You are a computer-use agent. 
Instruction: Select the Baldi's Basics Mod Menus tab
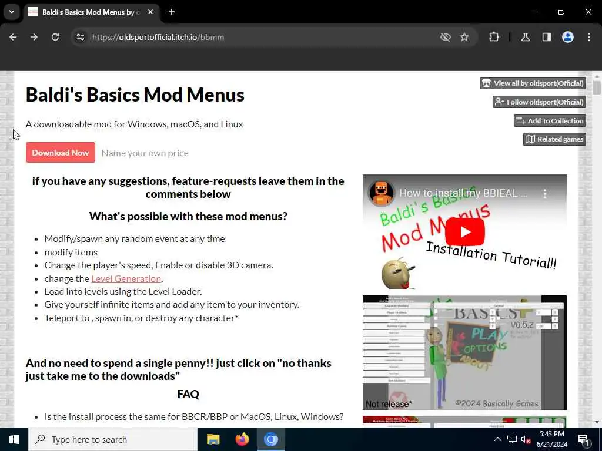pos(91,12)
